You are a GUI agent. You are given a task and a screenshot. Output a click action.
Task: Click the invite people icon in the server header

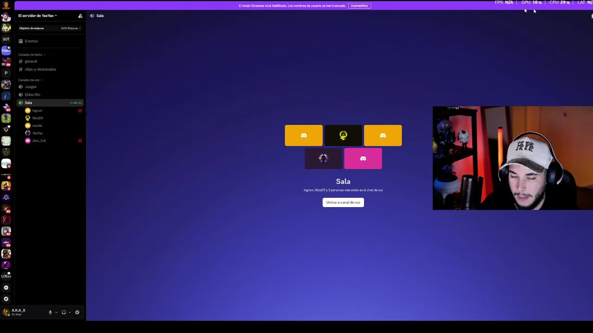[x=80, y=16]
